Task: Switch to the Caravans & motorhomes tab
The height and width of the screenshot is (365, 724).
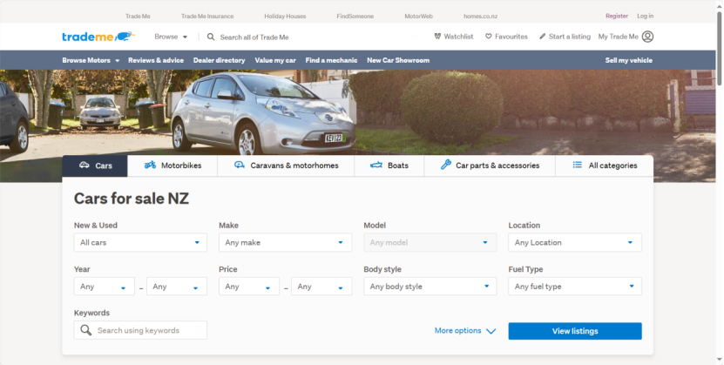Action: coord(285,166)
